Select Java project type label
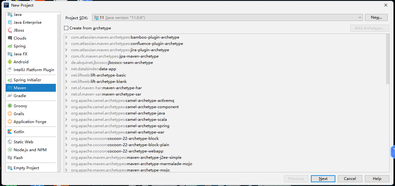 17,15
